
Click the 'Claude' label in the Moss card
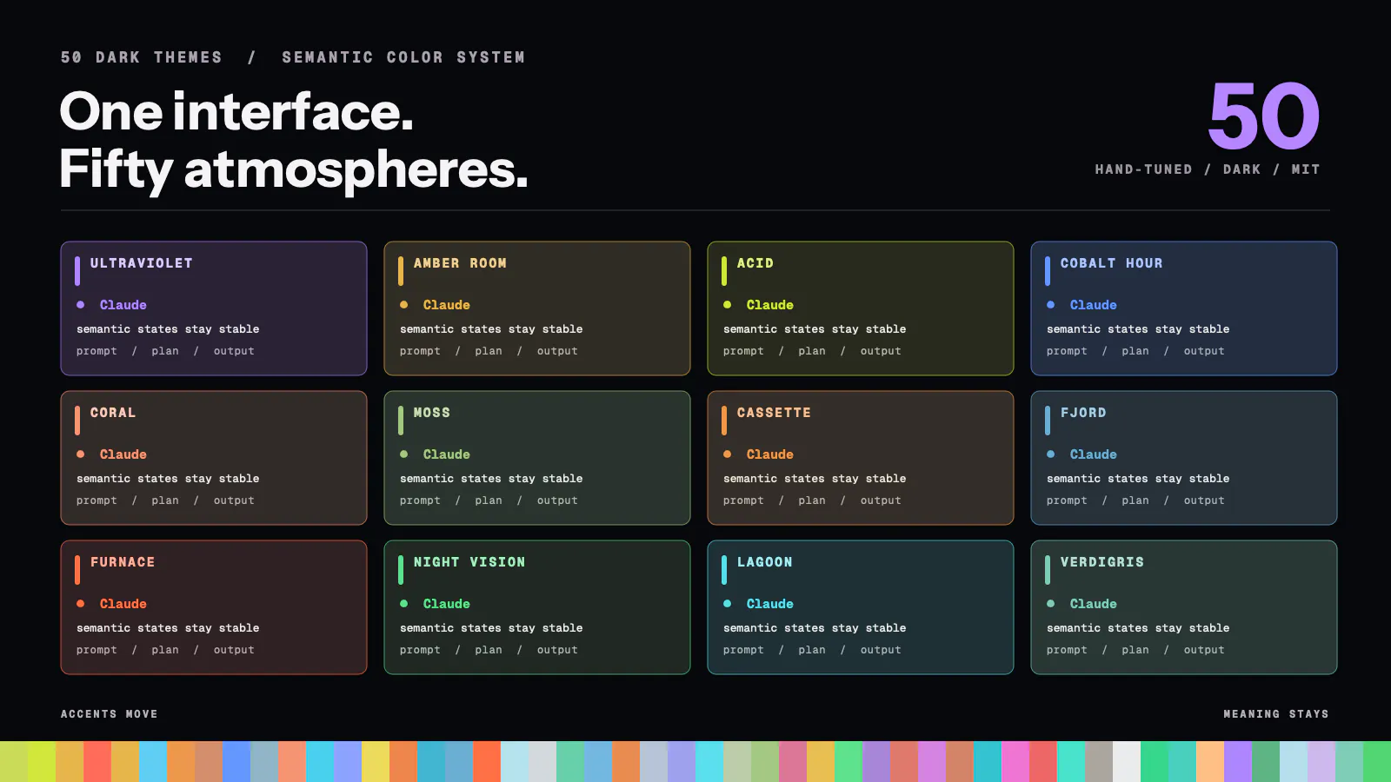click(x=447, y=454)
